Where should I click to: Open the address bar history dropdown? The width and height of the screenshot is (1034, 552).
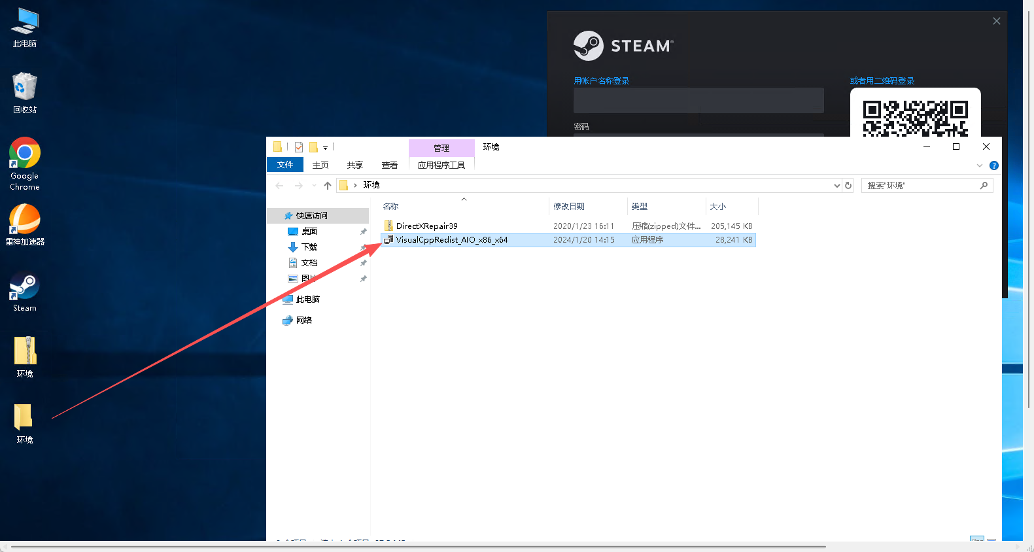pyautogui.click(x=836, y=186)
